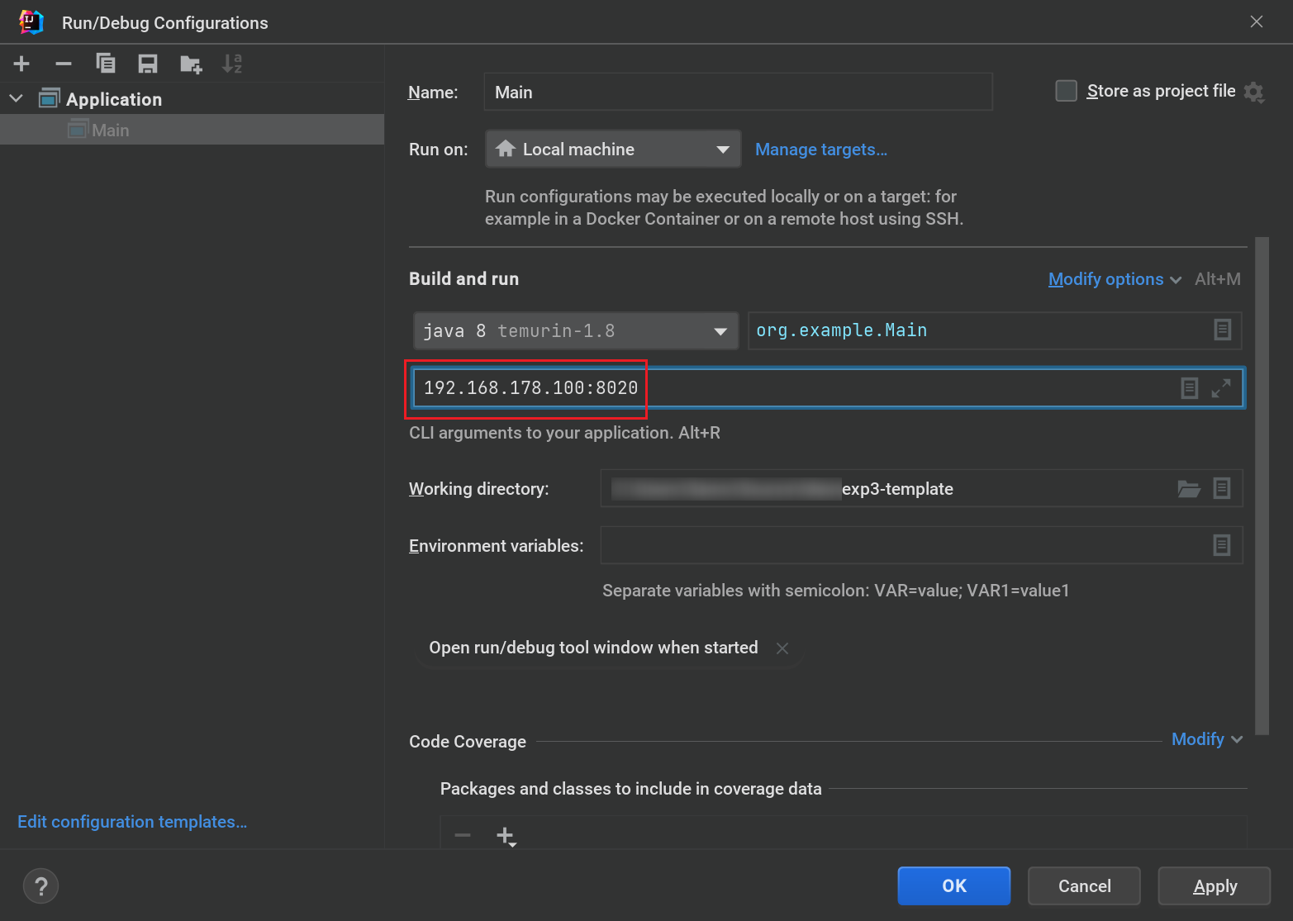Image resolution: width=1293 pixels, height=921 pixels.
Task: Remove the Open run/debug tool window option
Action: (x=782, y=648)
